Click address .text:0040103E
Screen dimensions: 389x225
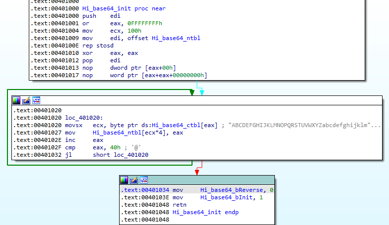coord(145,197)
